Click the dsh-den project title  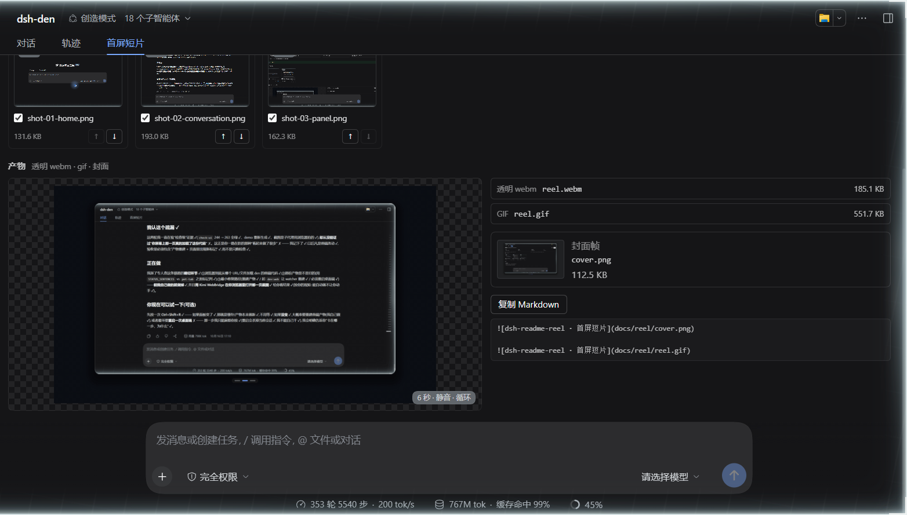pyautogui.click(x=36, y=19)
